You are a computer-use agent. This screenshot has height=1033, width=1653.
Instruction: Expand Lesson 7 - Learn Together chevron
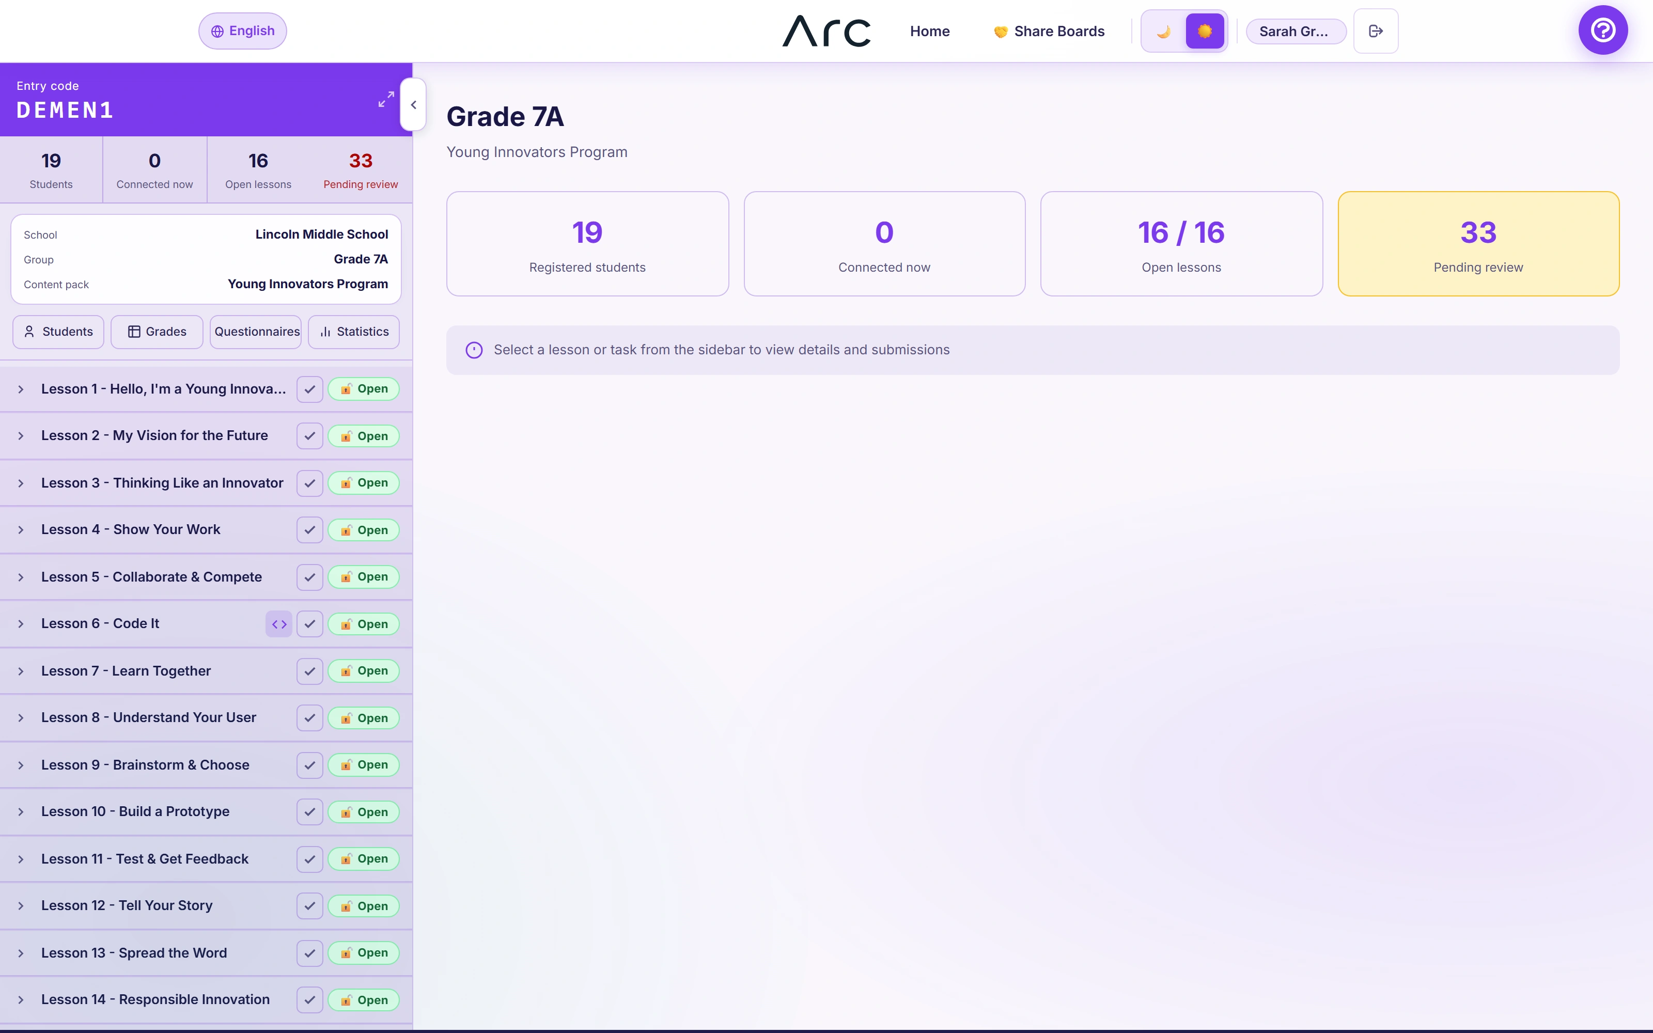pyautogui.click(x=21, y=671)
